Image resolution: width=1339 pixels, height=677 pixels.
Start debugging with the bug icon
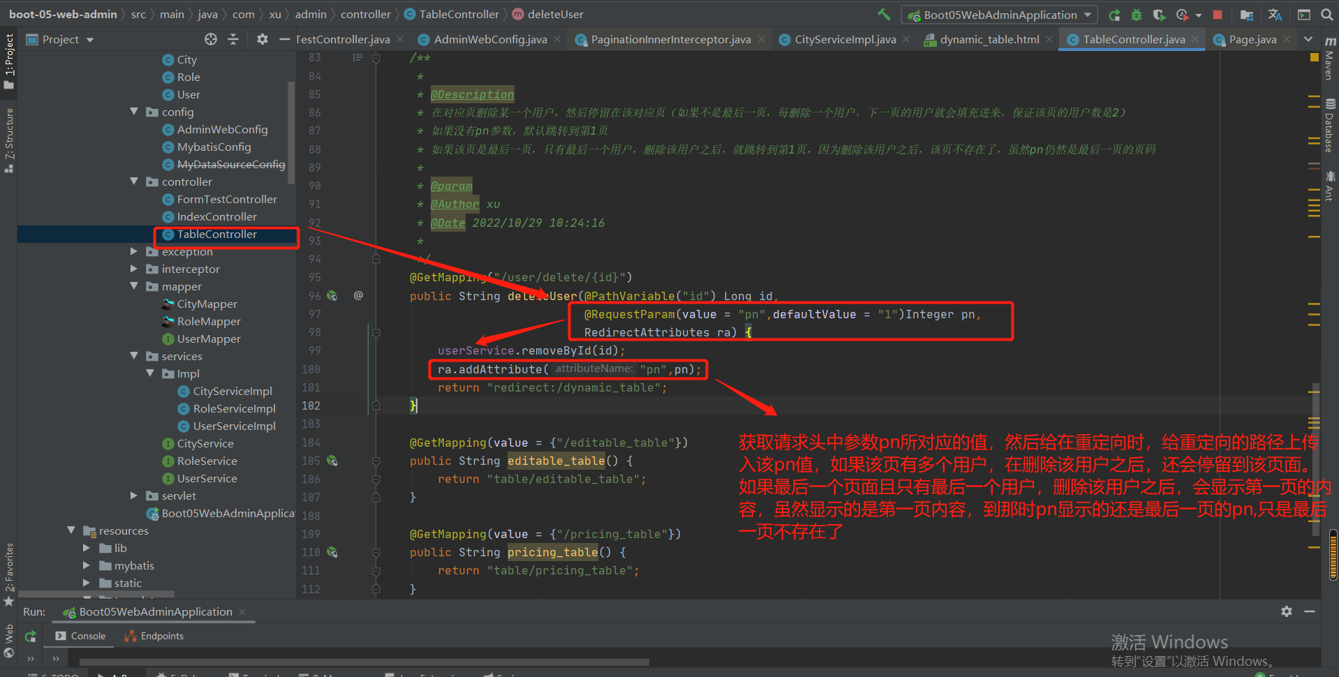(x=1137, y=15)
